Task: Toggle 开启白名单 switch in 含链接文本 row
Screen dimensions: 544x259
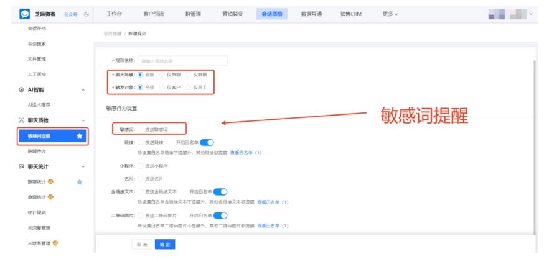Action: tap(220, 191)
